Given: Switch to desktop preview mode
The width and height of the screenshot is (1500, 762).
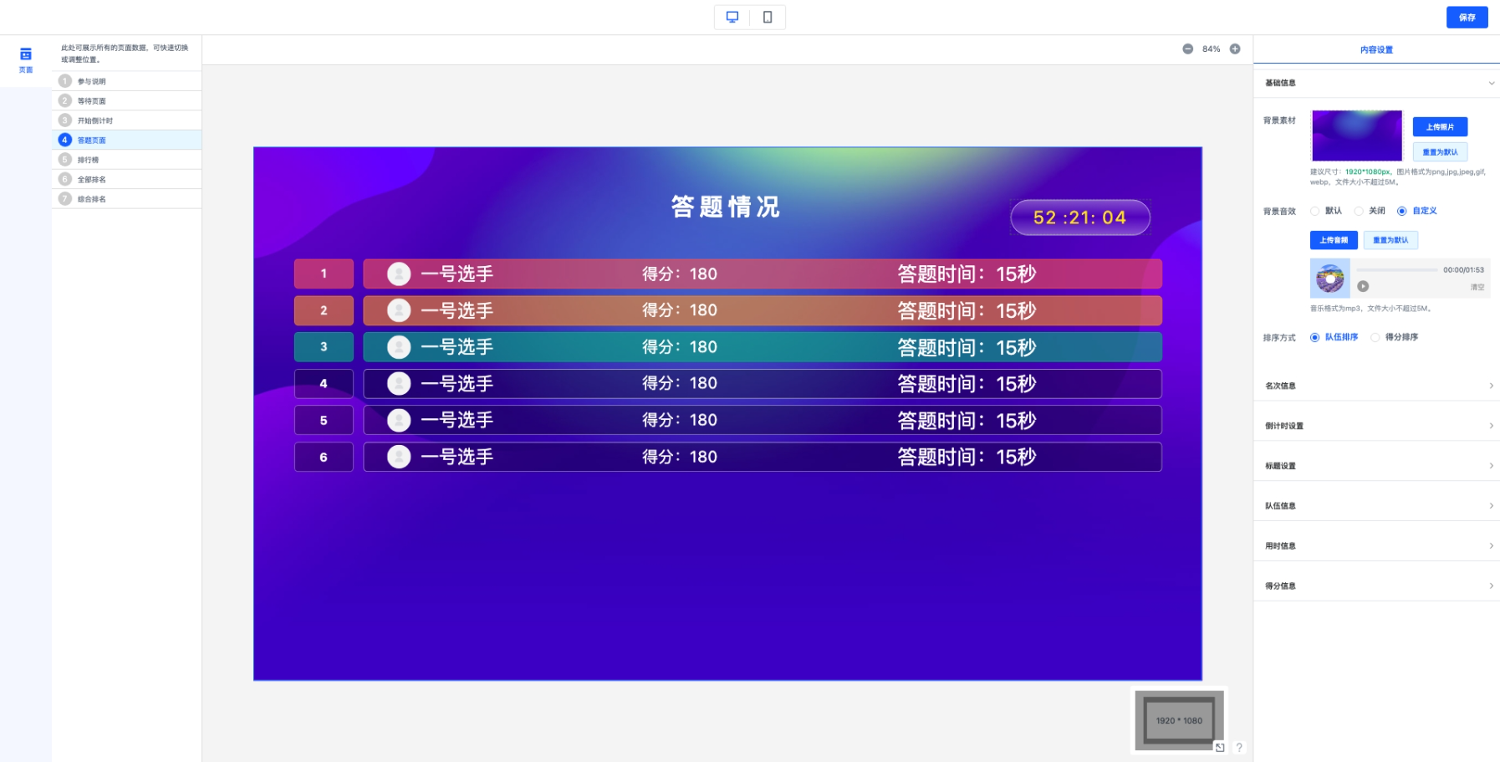Looking at the screenshot, I should pos(732,17).
